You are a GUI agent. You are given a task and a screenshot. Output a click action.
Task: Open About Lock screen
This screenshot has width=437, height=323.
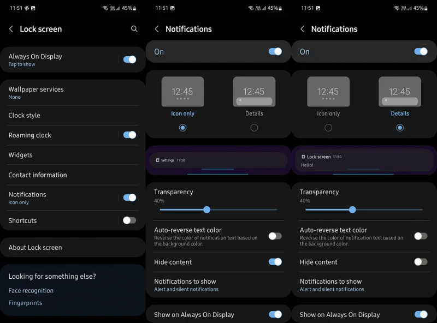click(73, 247)
